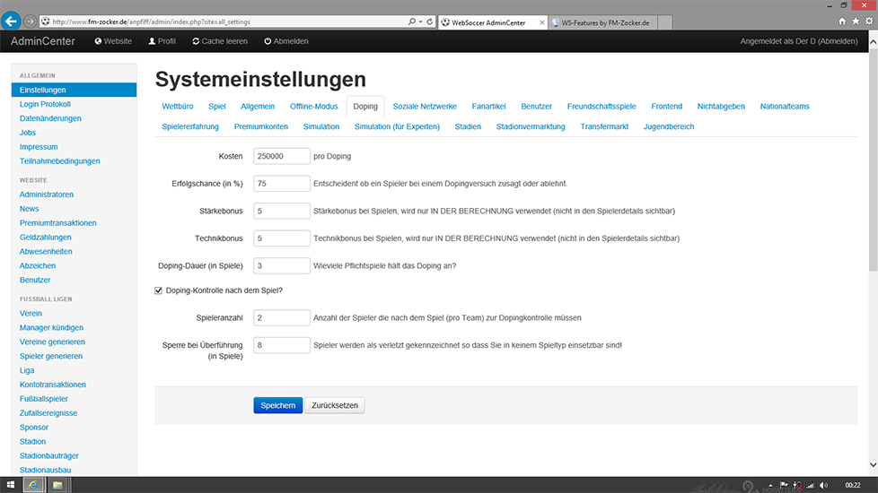This screenshot has width=878, height=493.
Task: Open Login Protokoll in the sidebar
Action: tap(45, 104)
